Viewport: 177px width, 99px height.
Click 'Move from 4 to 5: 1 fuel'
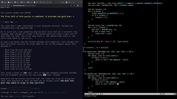(17, 58)
